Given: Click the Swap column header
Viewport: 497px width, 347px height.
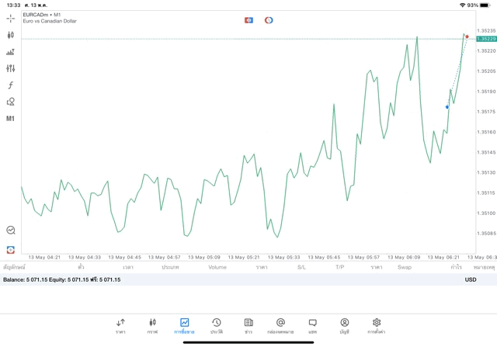Looking at the screenshot, I should coord(405,267).
